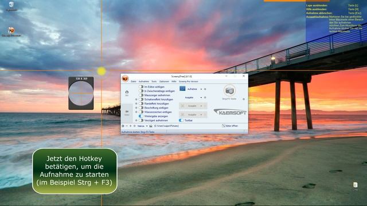Expand the Aufnahme capture mode dropdown arrow
The height and width of the screenshot is (206, 367).
[201, 89]
